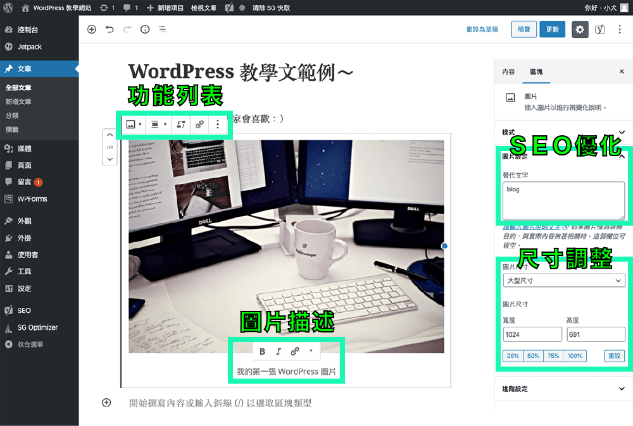
Task: Apply italic to the caption
Action: (279, 351)
